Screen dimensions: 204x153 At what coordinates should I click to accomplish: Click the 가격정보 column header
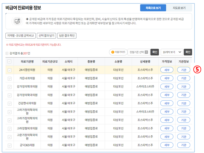(167, 62)
